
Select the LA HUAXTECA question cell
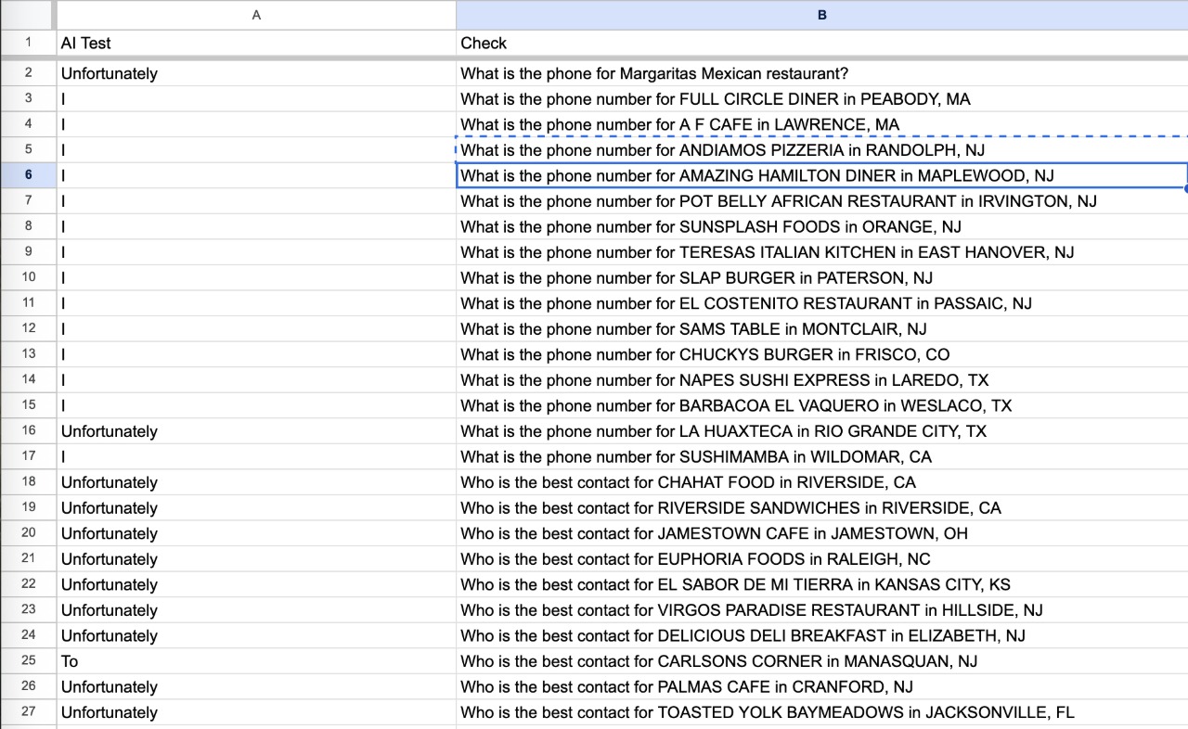(821, 431)
